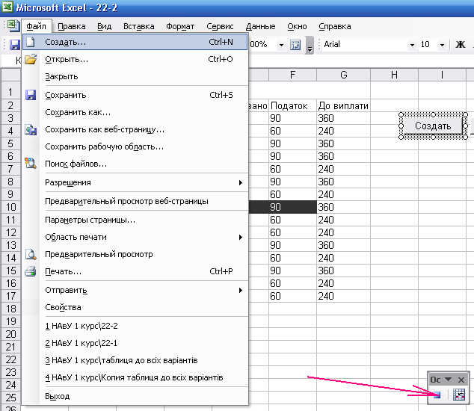Click the printer icon beside Печать

pyautogui.click(x=31, y=271)
